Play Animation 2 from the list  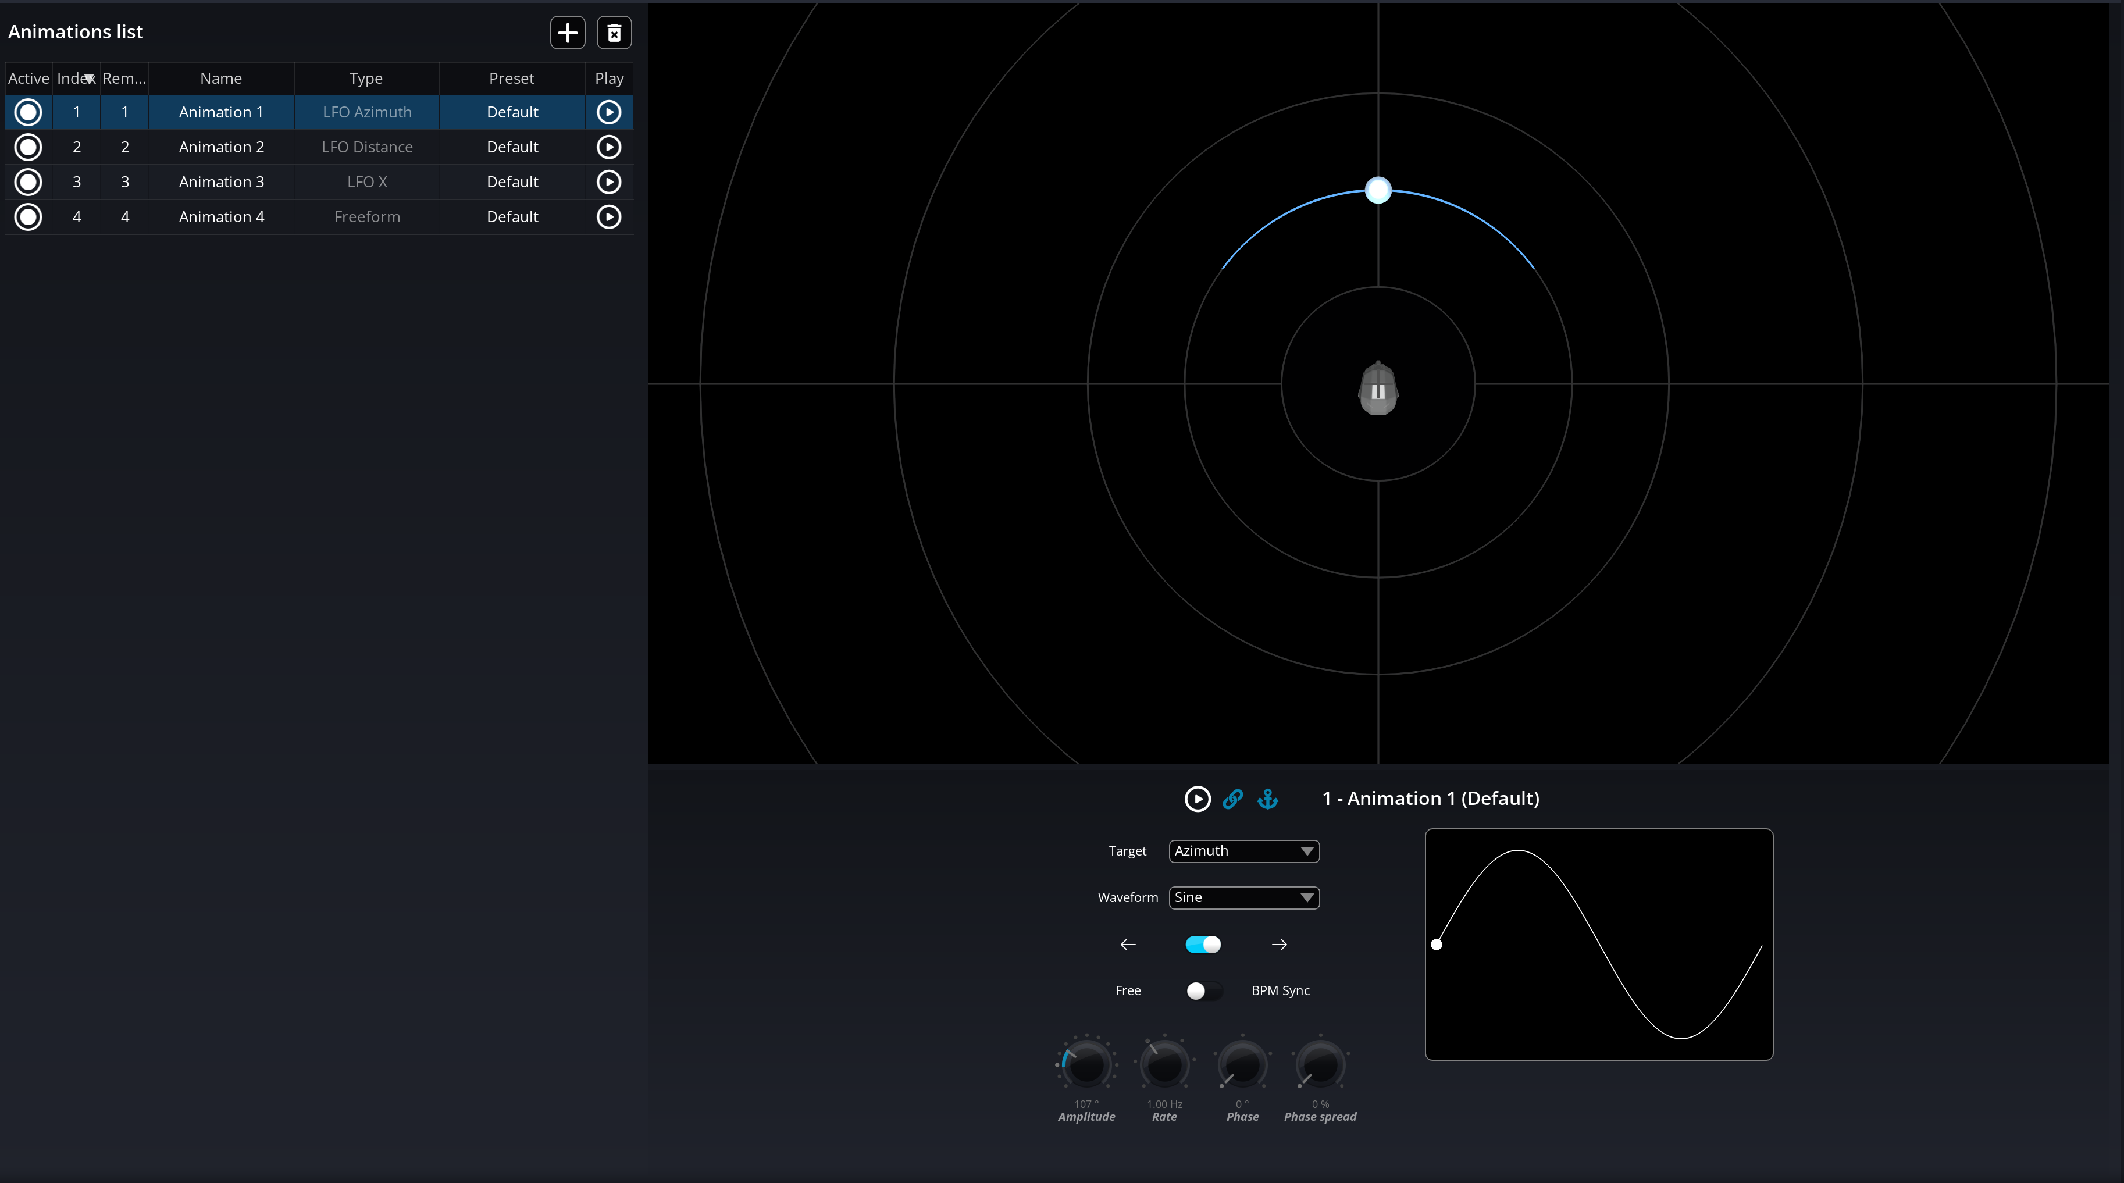(x=608, y=147)
